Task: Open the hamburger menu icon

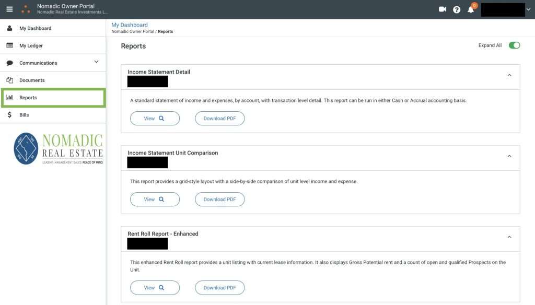Action: click(9, 9)
